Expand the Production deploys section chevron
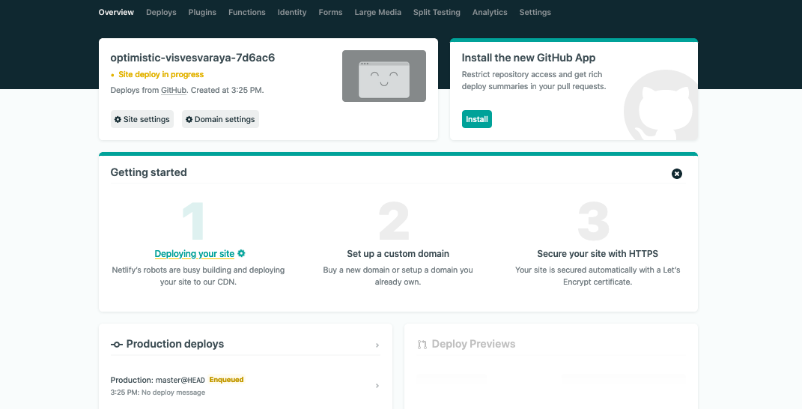The width and height of the screenshot is (802, 409). point(377,345)
